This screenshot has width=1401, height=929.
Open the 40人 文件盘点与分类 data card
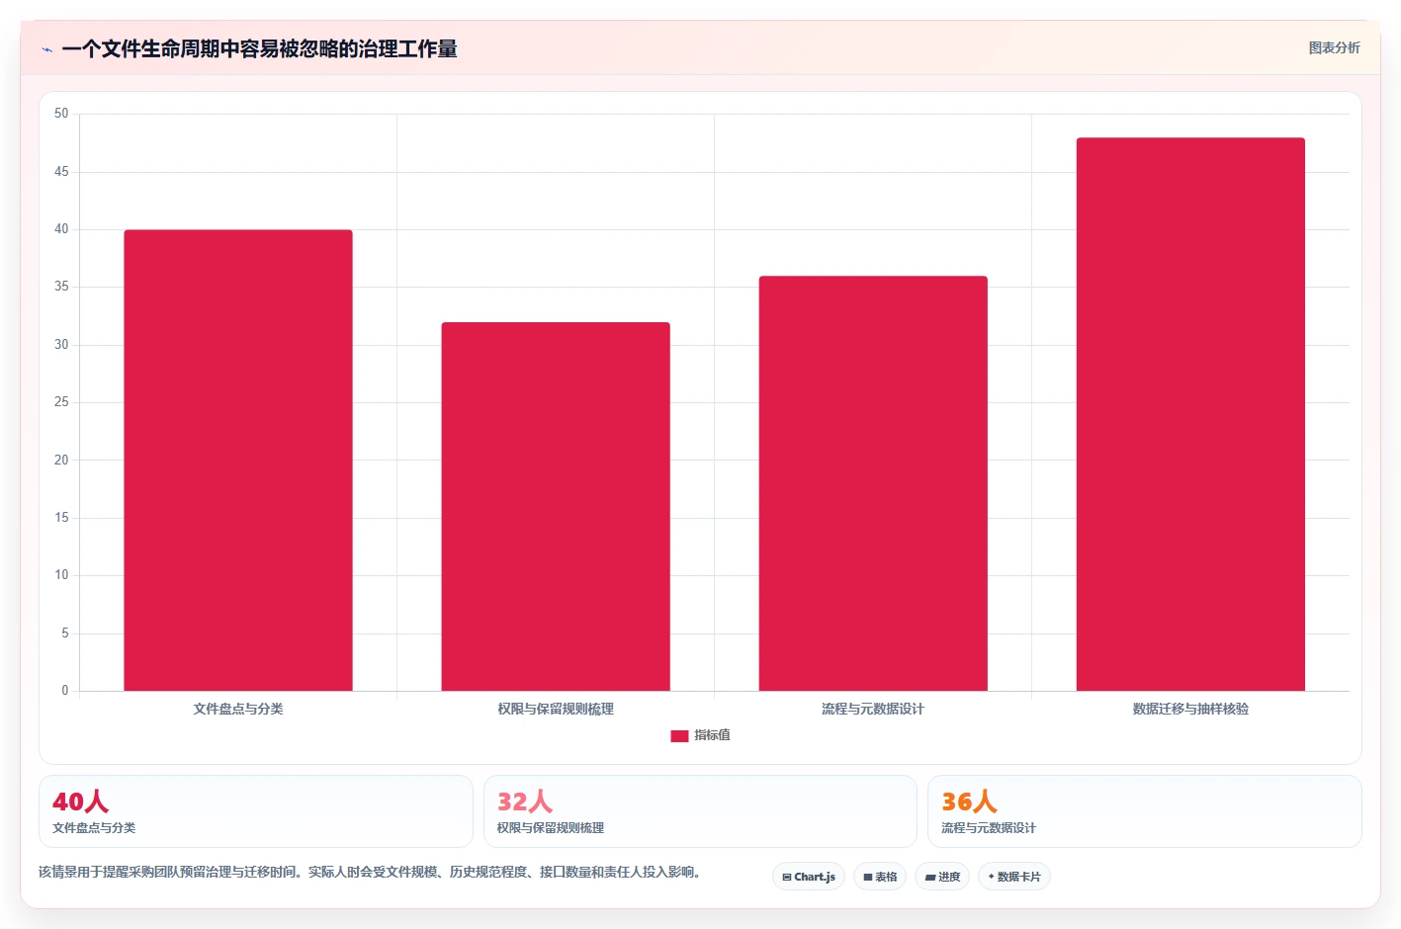(x=256, y=811)
